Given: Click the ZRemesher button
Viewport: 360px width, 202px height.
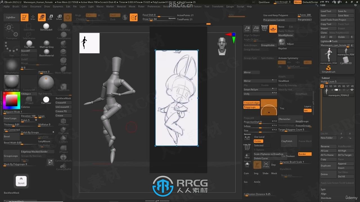Looking at the screenshot, I should click(286, 119).
